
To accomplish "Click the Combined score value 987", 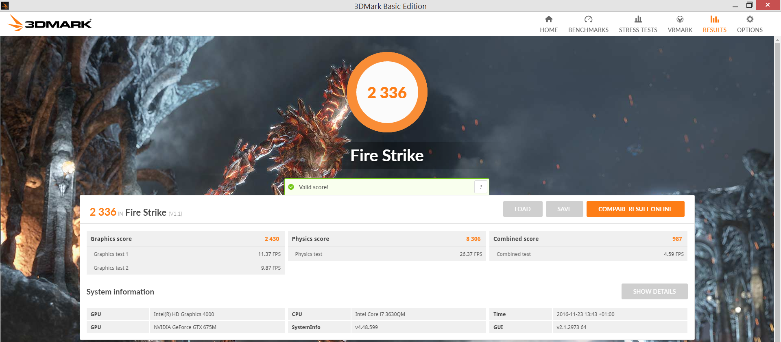I will (x=677, y=239).
